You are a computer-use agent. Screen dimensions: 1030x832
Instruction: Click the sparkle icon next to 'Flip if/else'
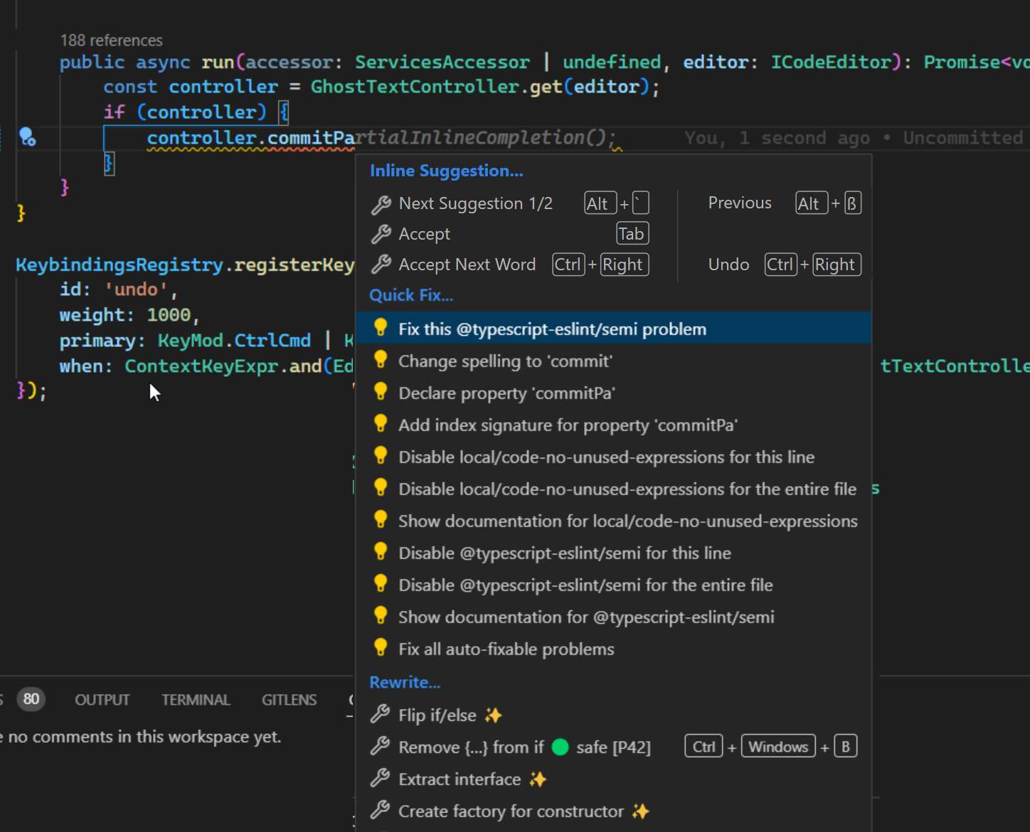(x=493, y=715)
